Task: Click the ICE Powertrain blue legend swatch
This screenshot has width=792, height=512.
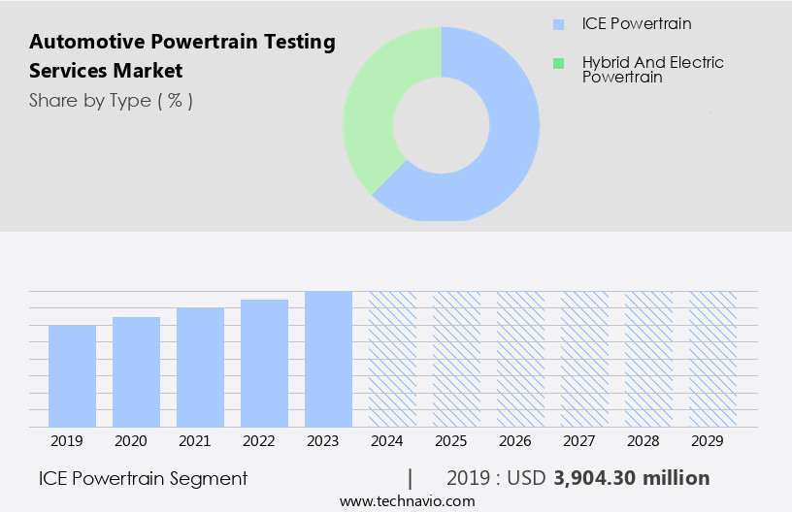Action: click(x=558, y=24)
